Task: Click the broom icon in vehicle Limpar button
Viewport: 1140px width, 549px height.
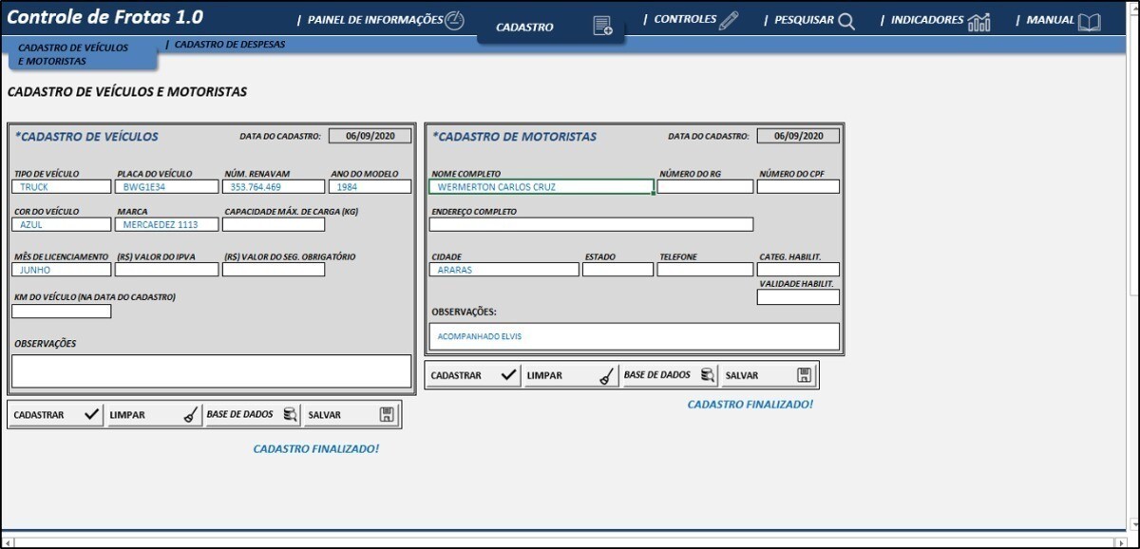Action: point(191,415)
